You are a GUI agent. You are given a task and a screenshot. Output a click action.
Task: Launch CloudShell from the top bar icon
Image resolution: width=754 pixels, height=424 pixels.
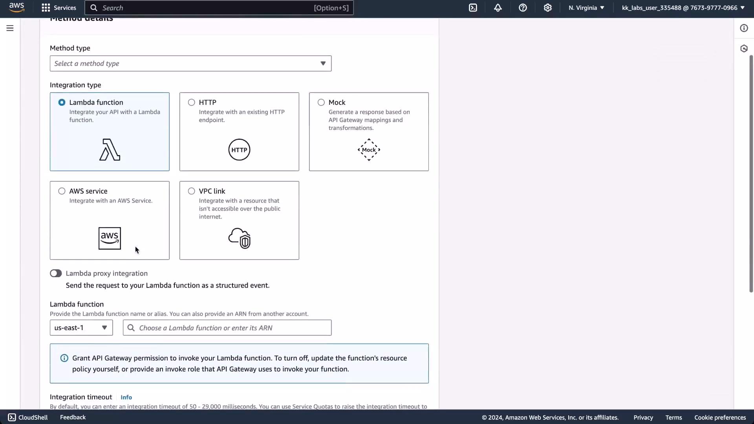pos(473,8)
